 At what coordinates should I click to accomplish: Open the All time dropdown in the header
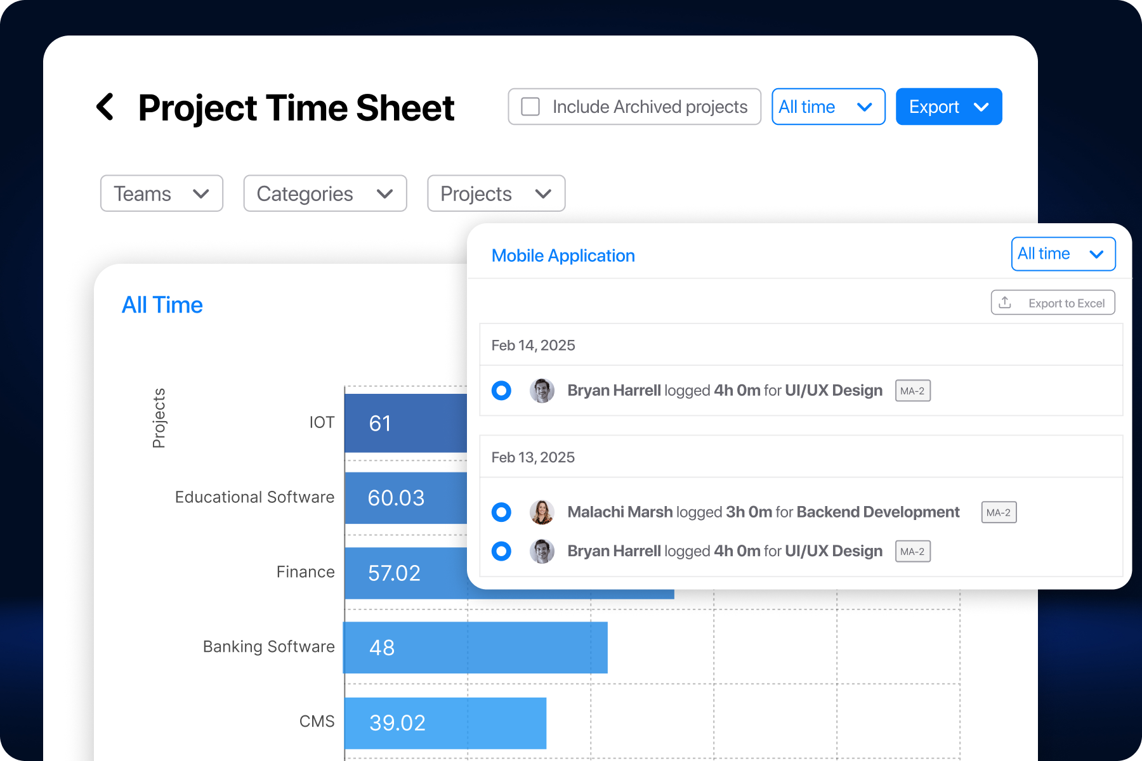(828, 107)
